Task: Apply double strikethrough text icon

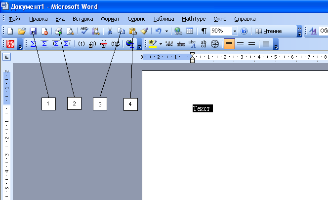Action: click(x=181, y=44)
